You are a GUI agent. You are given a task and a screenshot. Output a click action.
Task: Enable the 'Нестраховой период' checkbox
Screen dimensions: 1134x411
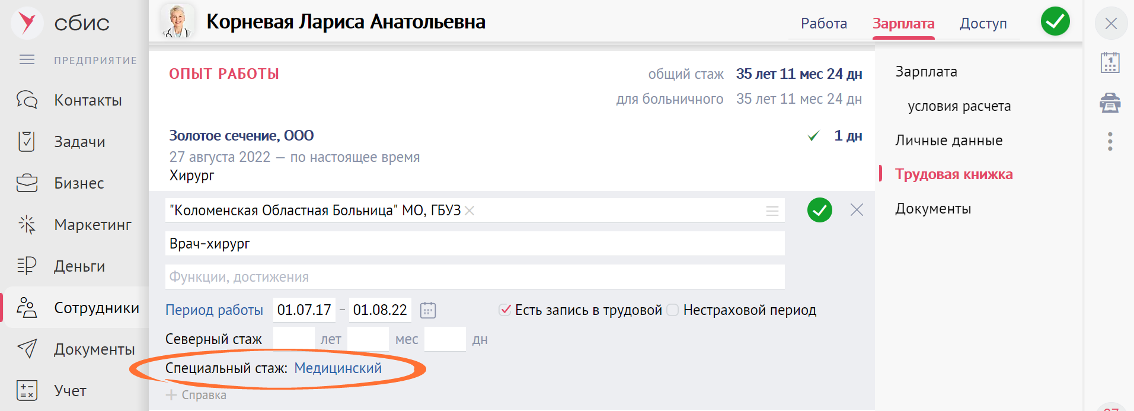click(x=673, y=310)
